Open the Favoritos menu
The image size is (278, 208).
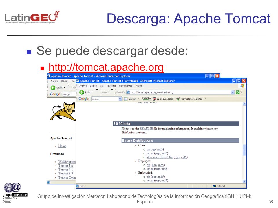(x=111, y=86)
